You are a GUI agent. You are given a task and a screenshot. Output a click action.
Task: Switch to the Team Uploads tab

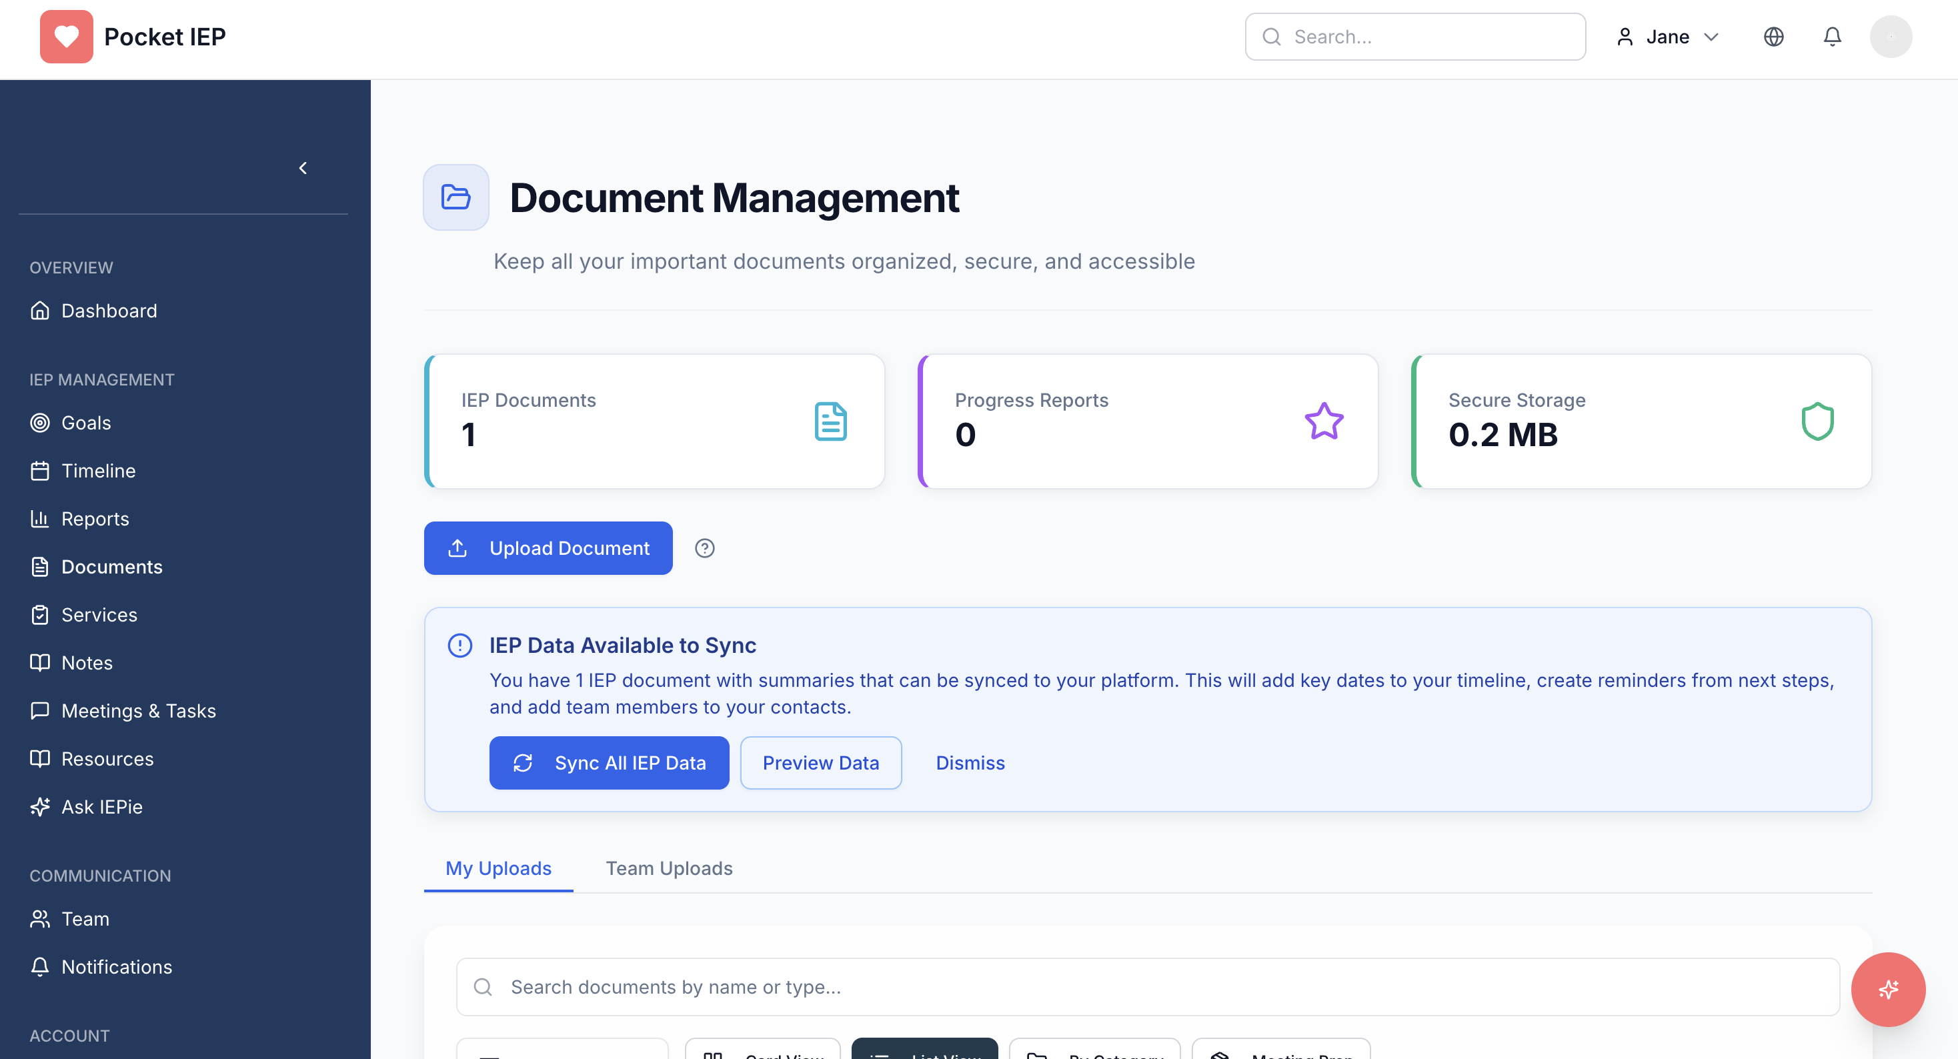(669, 868)
